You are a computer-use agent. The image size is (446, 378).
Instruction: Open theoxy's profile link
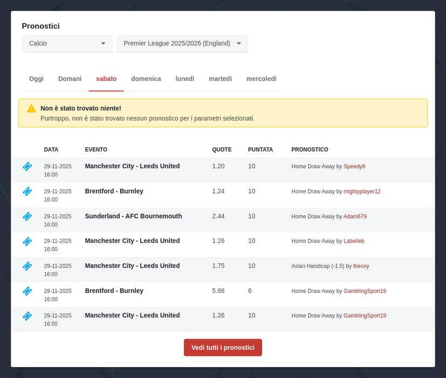tap(361, 266)
